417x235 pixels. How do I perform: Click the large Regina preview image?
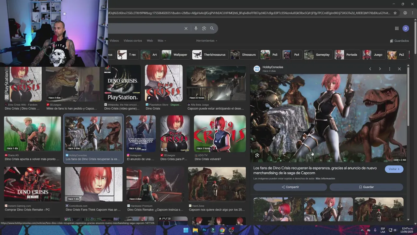click(328, 118)
